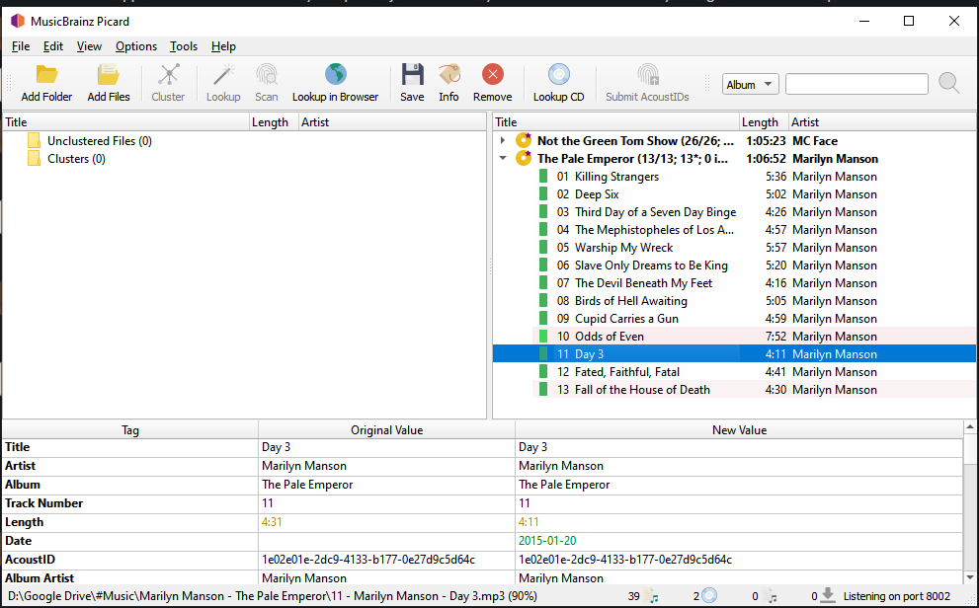Click the Lookup magic wand icon
Image resolution: width=979 pixels, height=608 pixels.
223,75
